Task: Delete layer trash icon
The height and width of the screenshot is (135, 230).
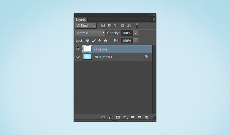Action: click(147, 117)
